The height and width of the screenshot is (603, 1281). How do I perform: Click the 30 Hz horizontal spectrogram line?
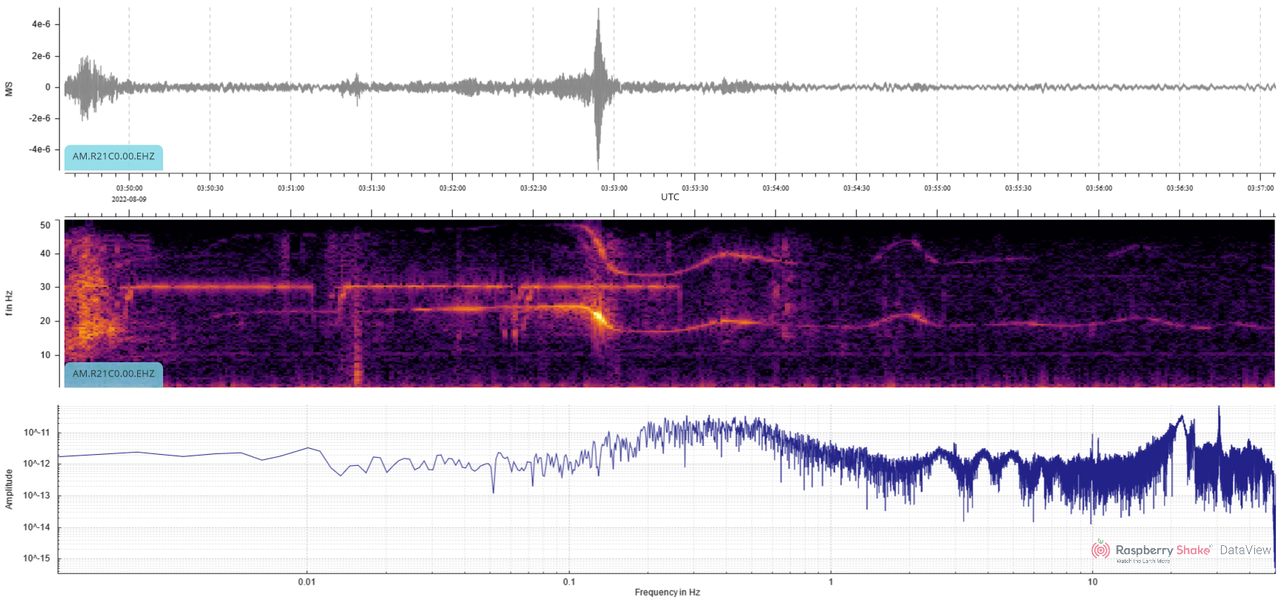371,287
